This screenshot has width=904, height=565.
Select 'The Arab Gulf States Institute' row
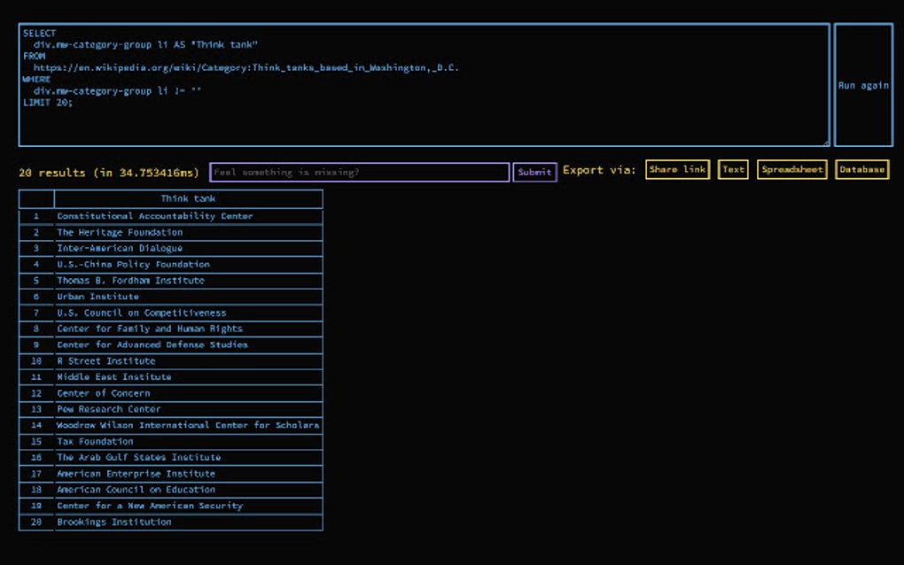tap(171, 457)
